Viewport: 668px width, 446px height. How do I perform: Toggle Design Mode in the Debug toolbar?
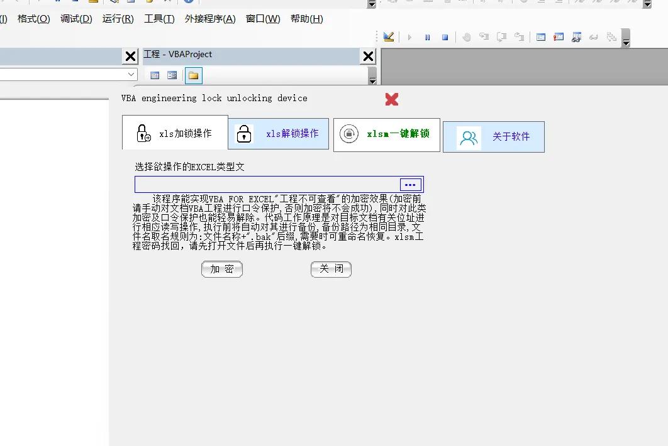click(x=389, y=37)
